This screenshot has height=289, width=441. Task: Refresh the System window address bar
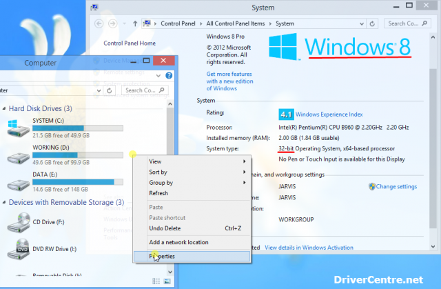coord(372,24)
